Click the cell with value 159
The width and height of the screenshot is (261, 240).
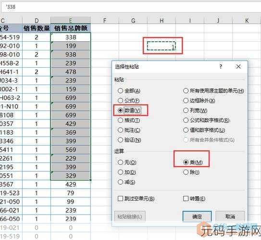tap(71, 89)
